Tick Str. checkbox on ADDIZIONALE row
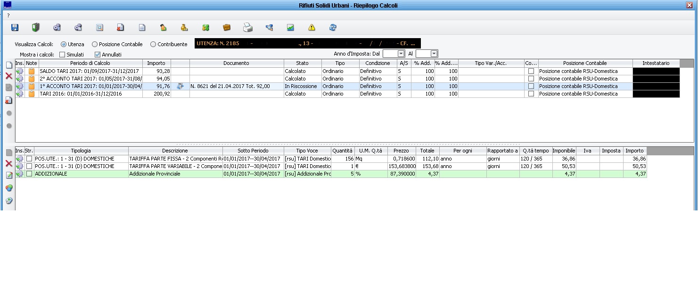The image size is (698, 305). pyautogui.click(x=29, y=174)
